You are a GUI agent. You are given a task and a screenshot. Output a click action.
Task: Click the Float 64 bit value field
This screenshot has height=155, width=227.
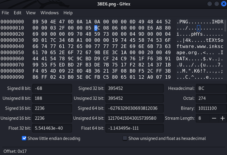[135, 128]
